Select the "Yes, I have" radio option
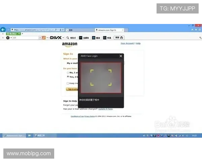 coord(68,77)
